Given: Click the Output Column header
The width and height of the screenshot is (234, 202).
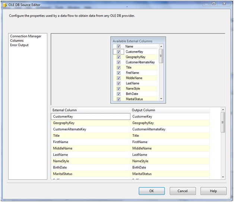Looking at the screenshot, I should coord(170,110).
